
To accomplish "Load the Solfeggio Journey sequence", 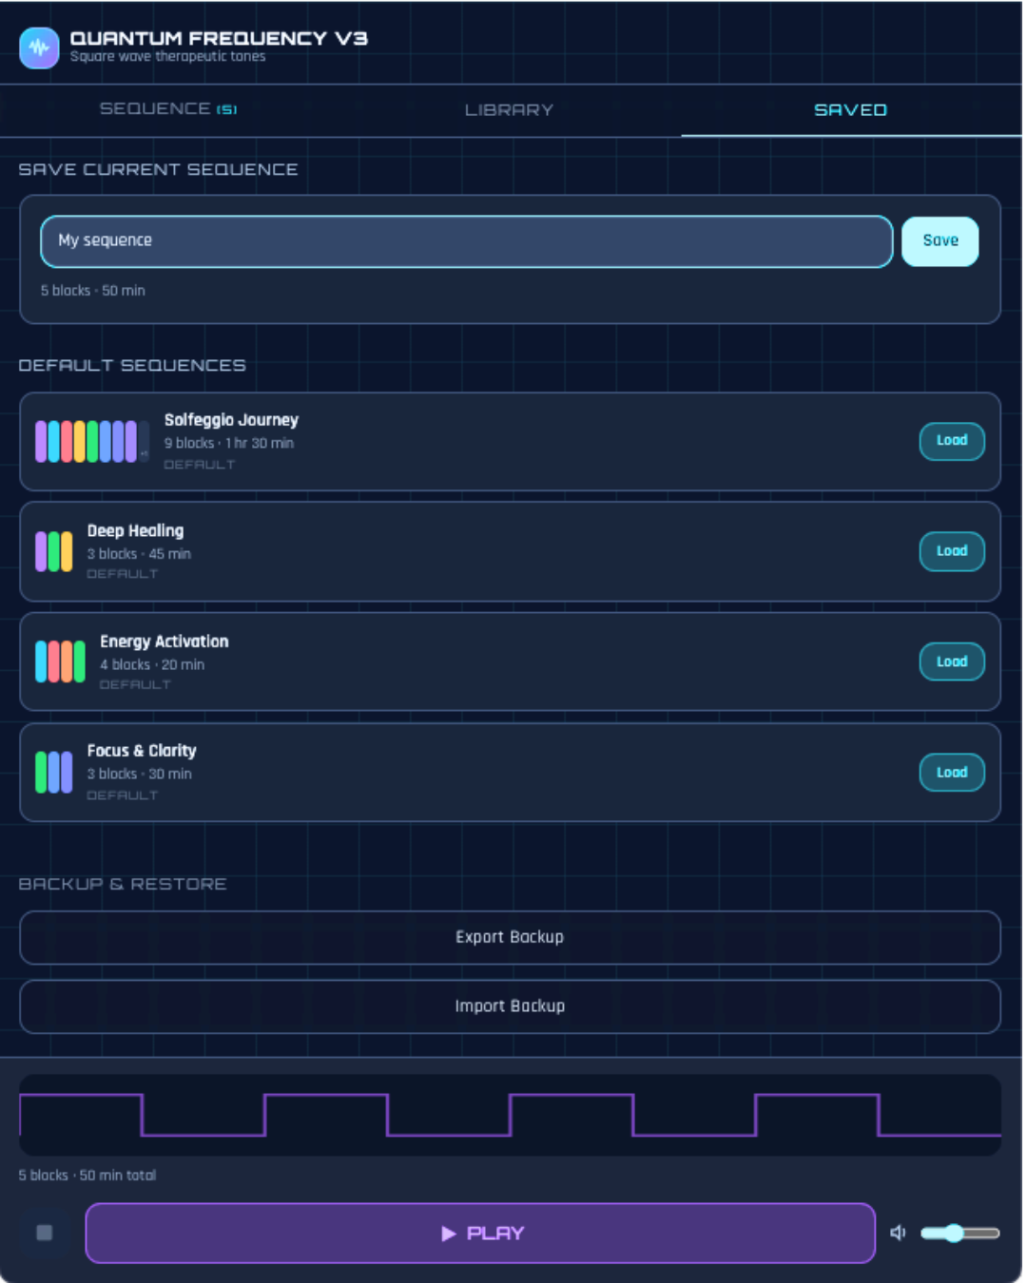I will click(951, 441).
